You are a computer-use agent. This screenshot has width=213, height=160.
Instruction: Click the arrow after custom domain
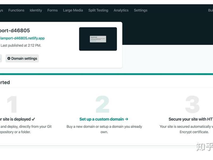click(126, 119)
